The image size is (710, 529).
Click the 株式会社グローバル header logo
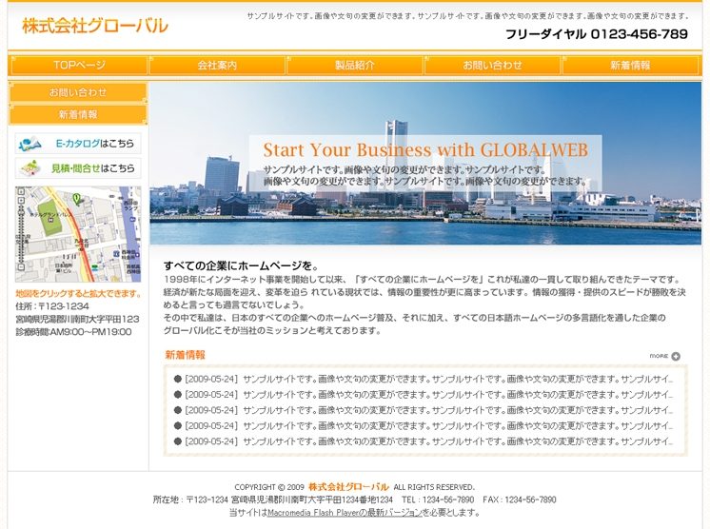coord(95,26)
